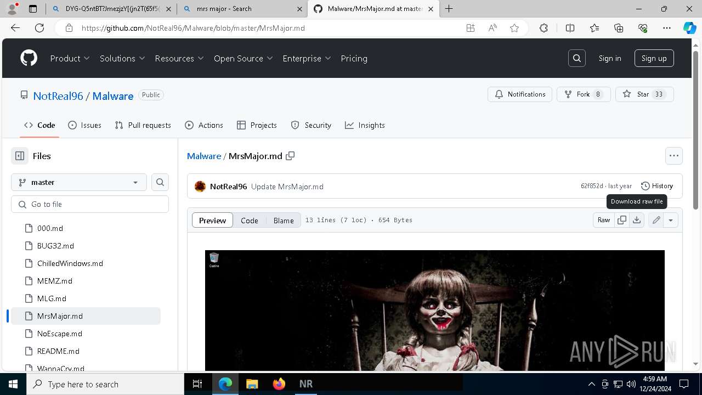Open Collections icon in Edge toolbar
Viewport: 702px width, 395px height.
tap(619, 28)
